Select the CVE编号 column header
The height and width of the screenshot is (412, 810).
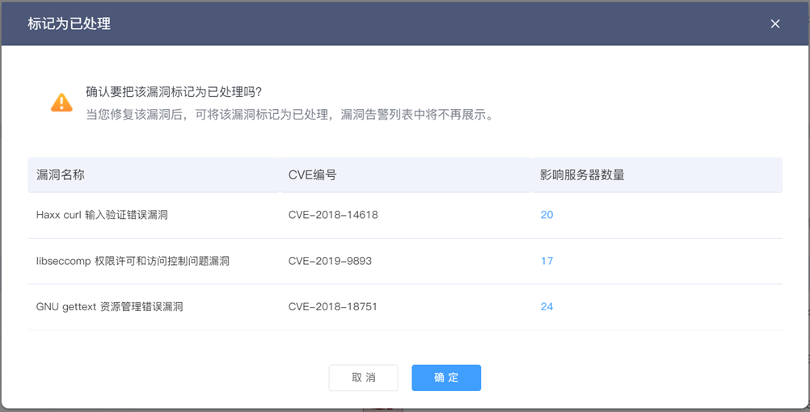click(406, 175)
